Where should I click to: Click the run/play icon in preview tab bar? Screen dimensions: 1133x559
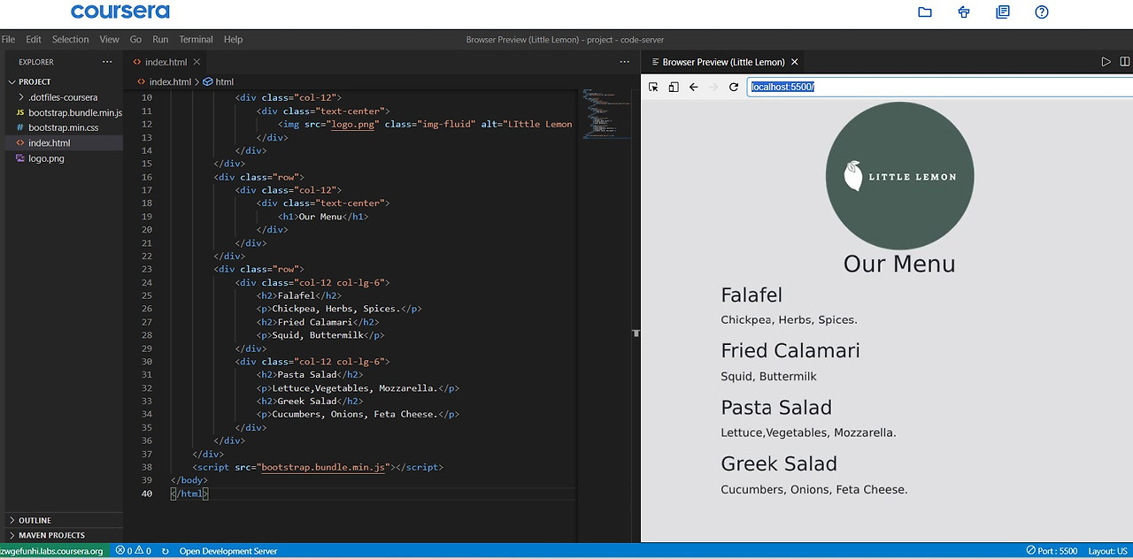[1106, 62]
